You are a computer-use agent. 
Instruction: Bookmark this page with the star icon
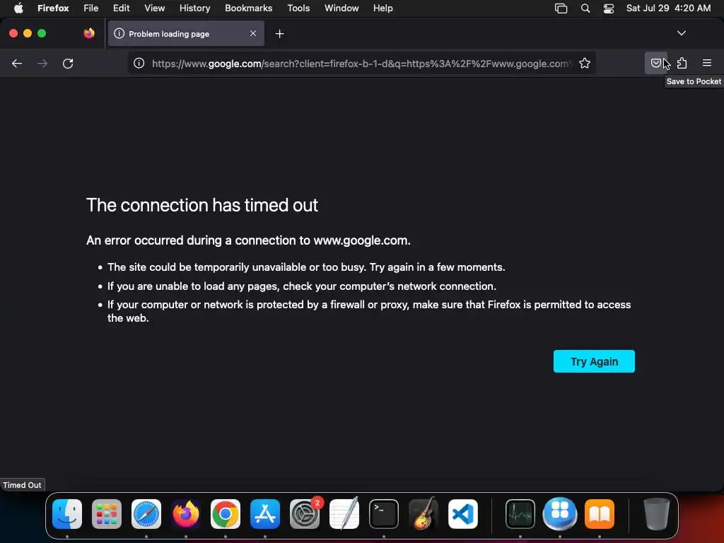click(585, 63)
